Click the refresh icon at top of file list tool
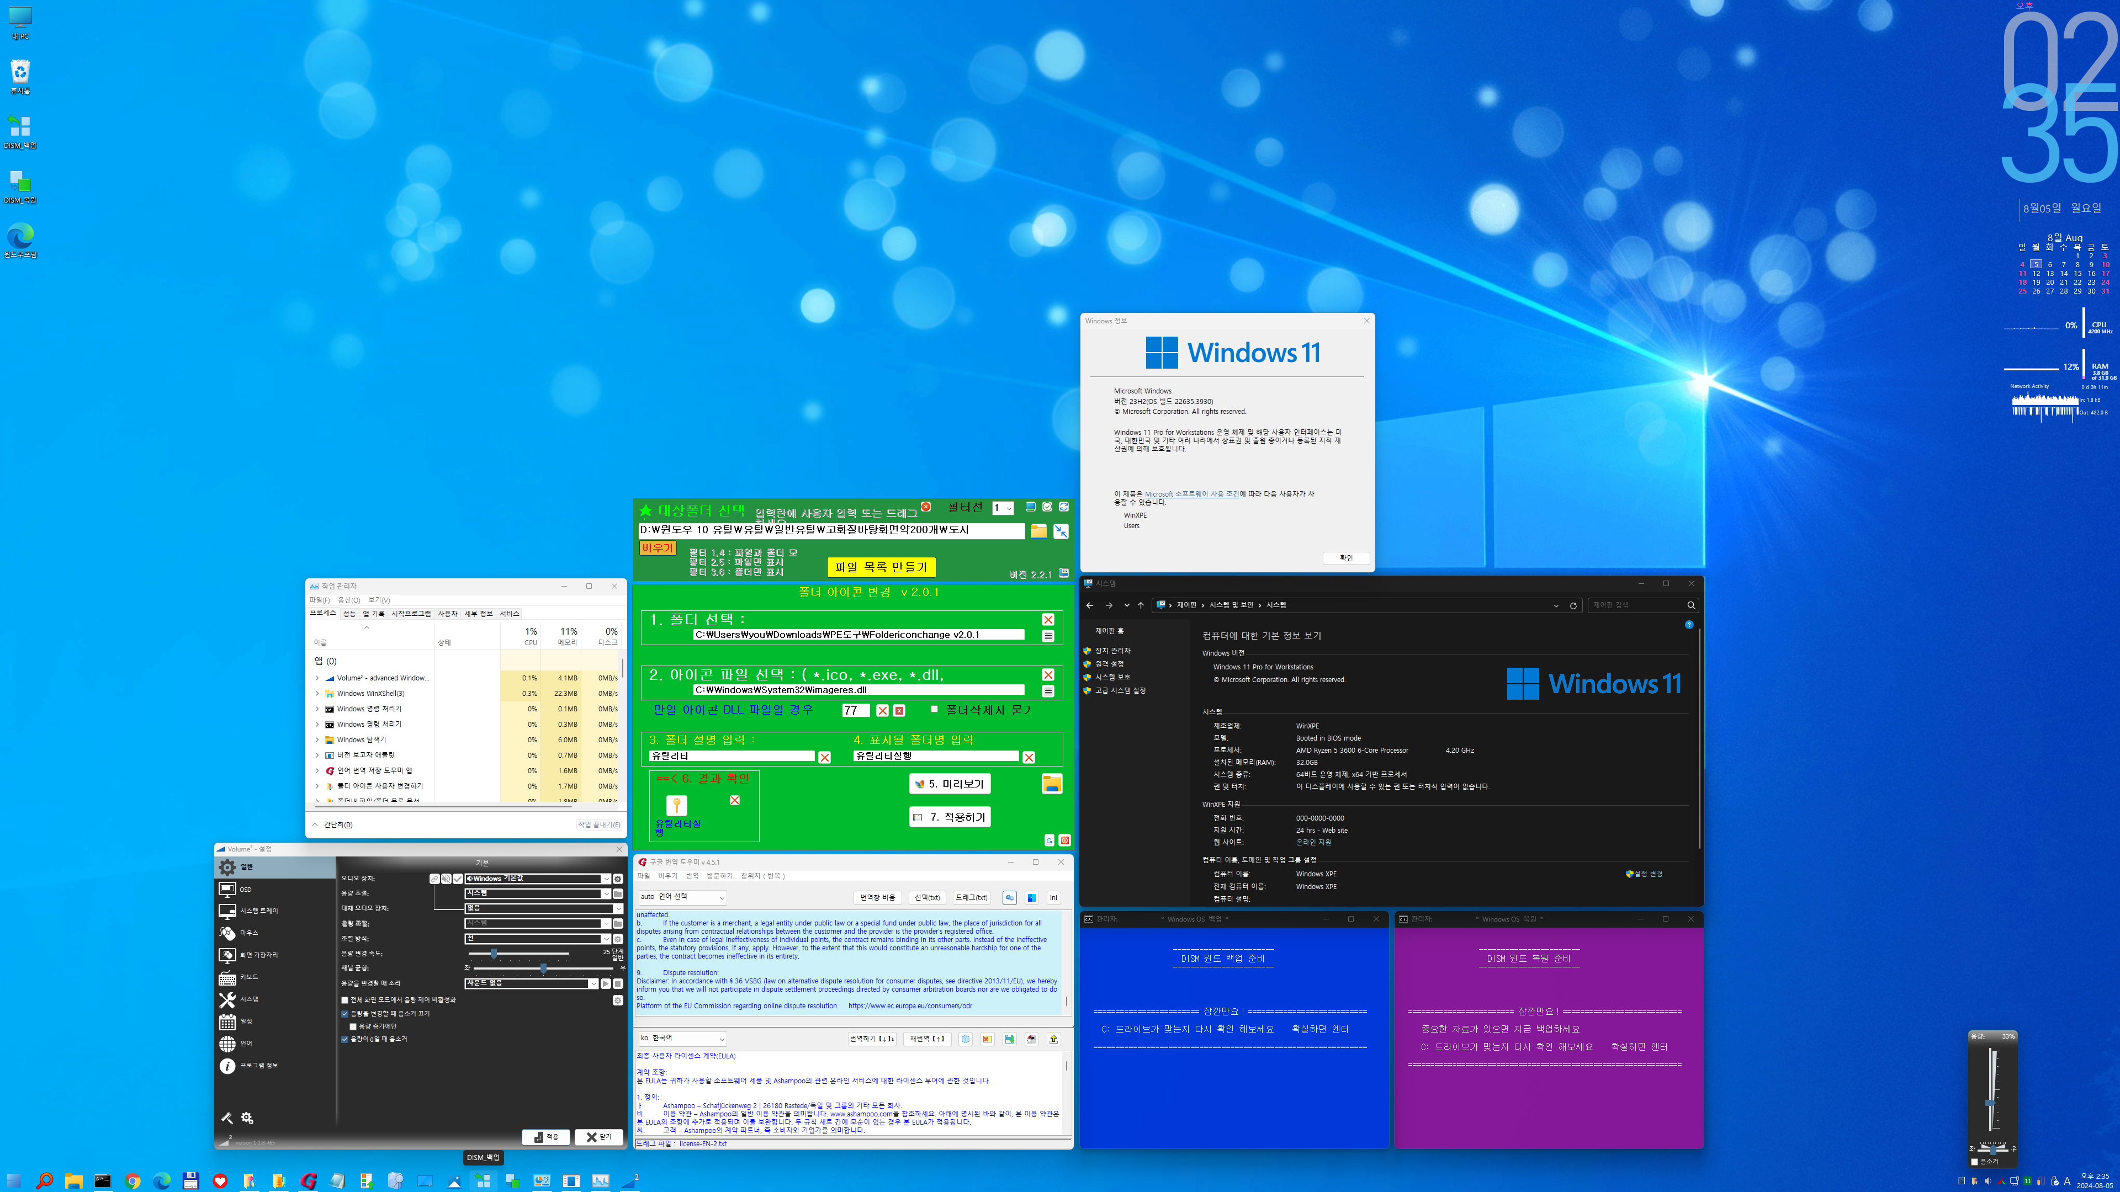The width and height of the screenshot is (2120, 1192). pos(1063,507)
